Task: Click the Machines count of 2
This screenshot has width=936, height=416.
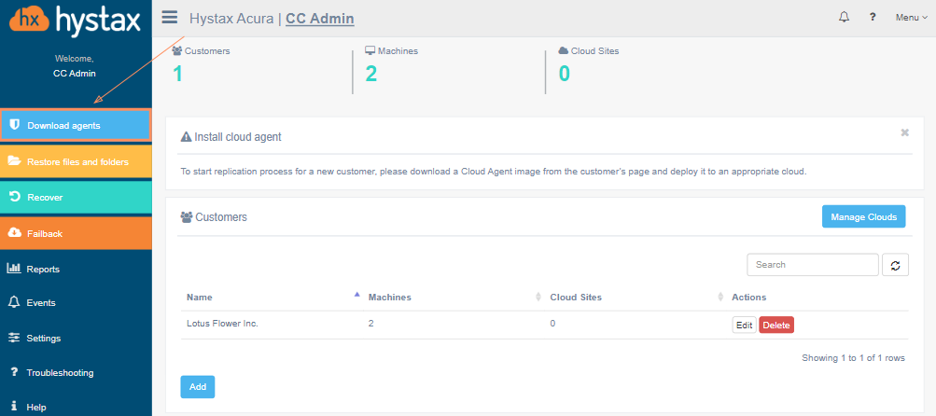Action: click(x=370, y=74)
